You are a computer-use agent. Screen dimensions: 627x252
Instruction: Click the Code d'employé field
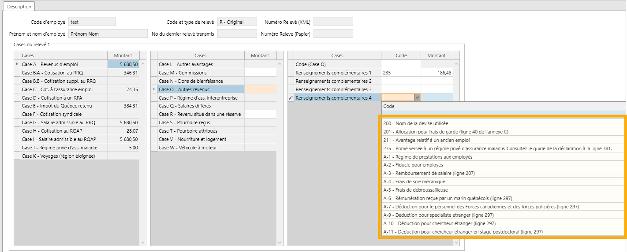[x=92, y=22]
